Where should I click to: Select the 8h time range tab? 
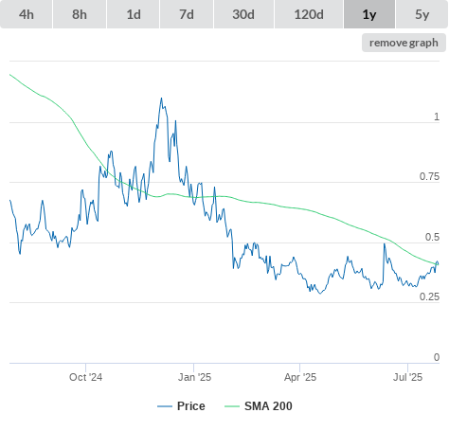[80, 14]
